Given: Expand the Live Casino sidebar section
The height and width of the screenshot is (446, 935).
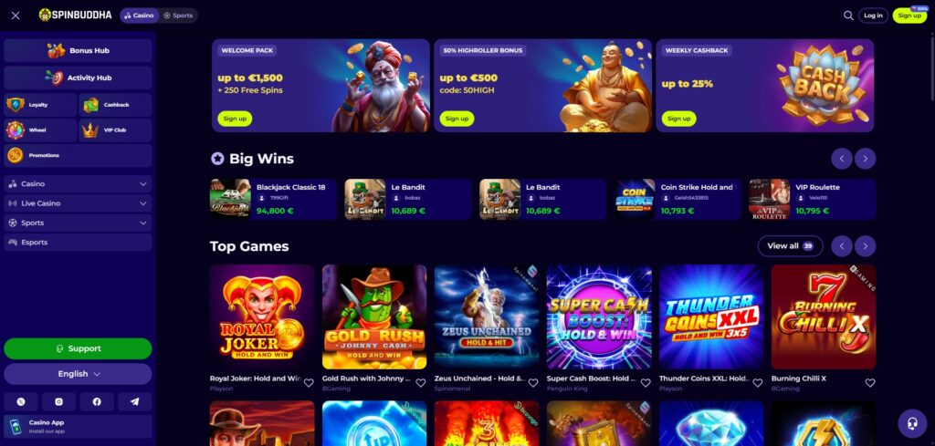Looking at the screenshot, I should (79, 203).
